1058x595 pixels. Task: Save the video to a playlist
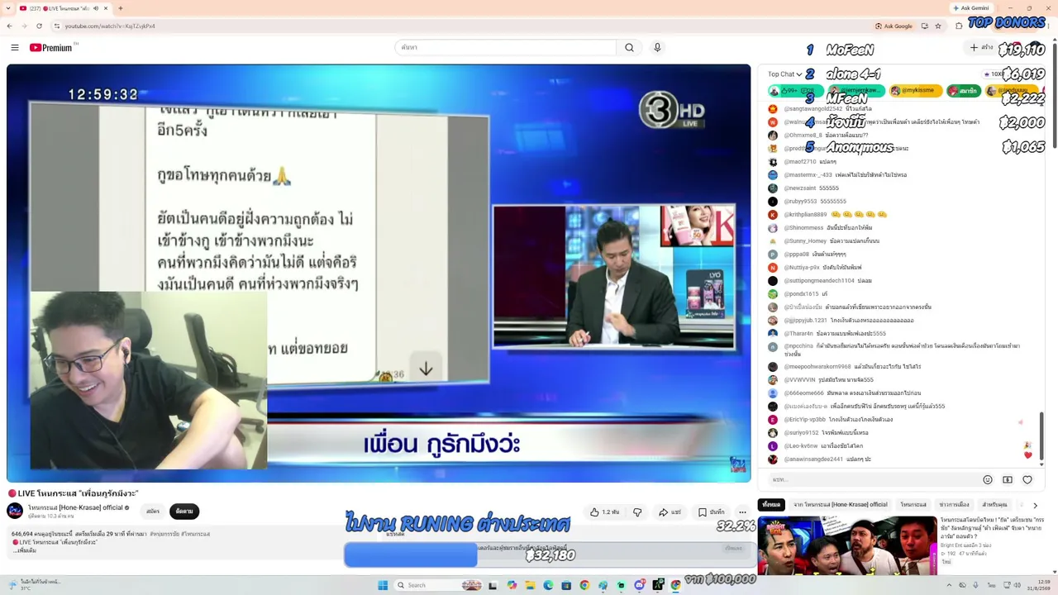[x=711, y=512]
